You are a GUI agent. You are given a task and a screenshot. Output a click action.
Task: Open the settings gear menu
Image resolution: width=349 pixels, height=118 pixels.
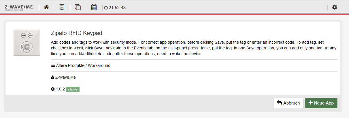(335, 7)
